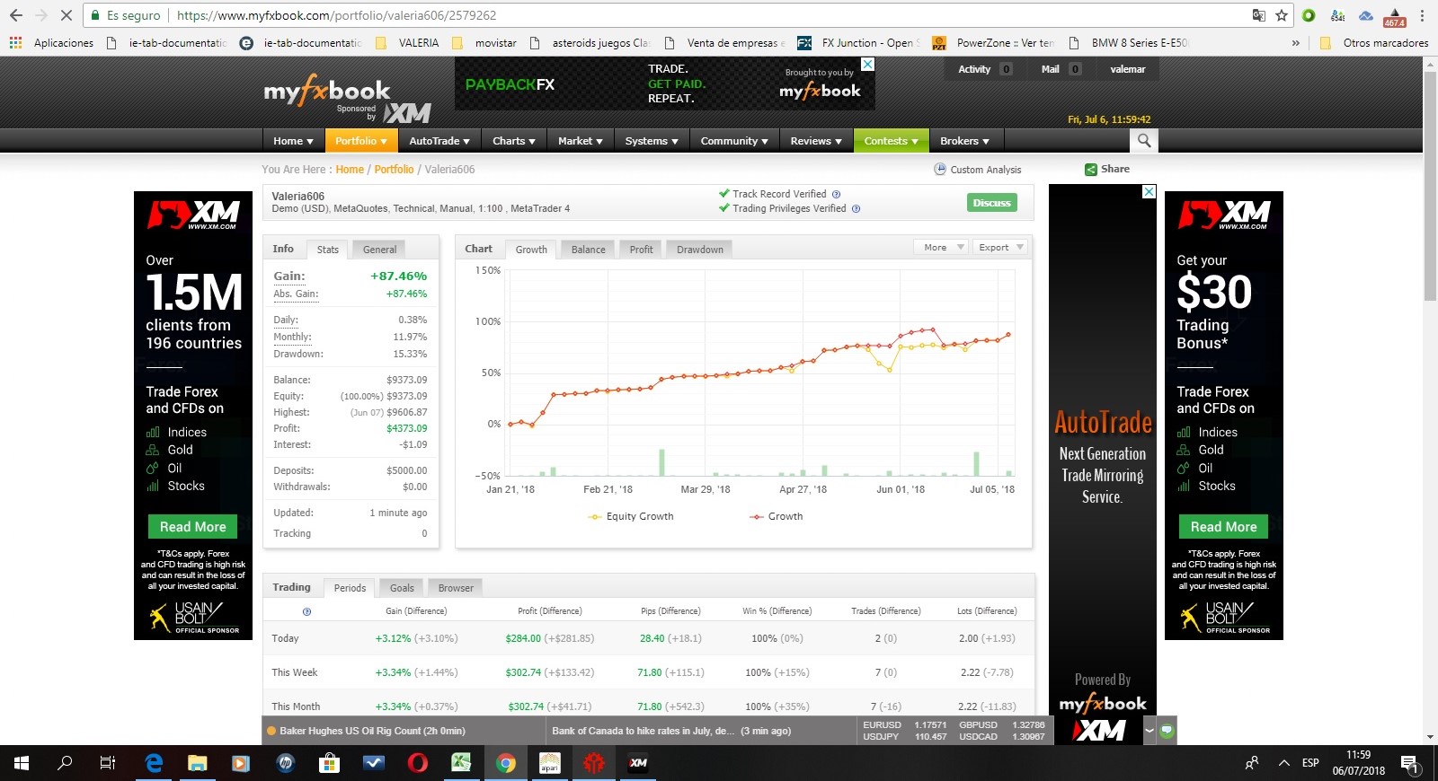Click the Home breadcrumb link
The width and height of the screenshot is (1438, 781).
coord(350,170)
